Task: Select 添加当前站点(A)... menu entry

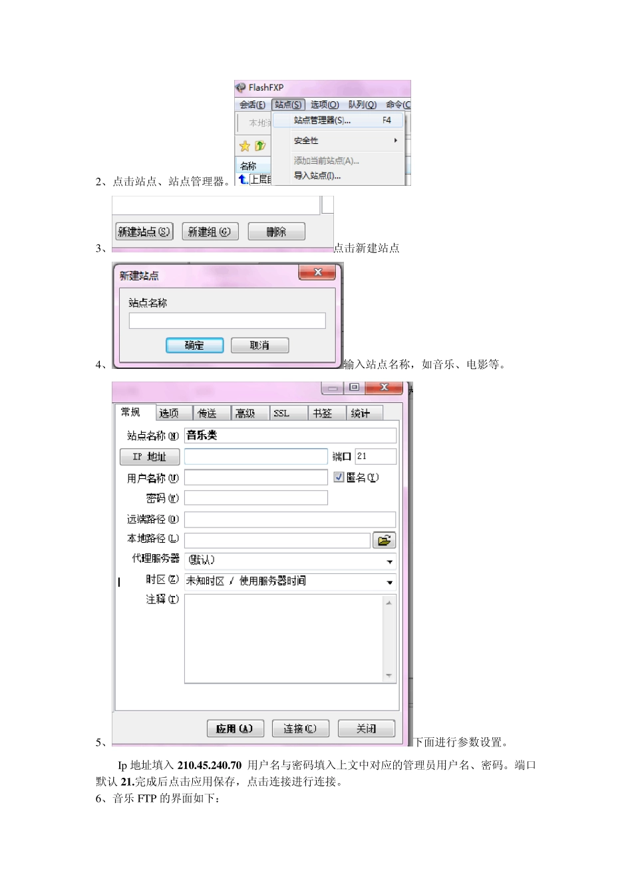Action: 338,160
